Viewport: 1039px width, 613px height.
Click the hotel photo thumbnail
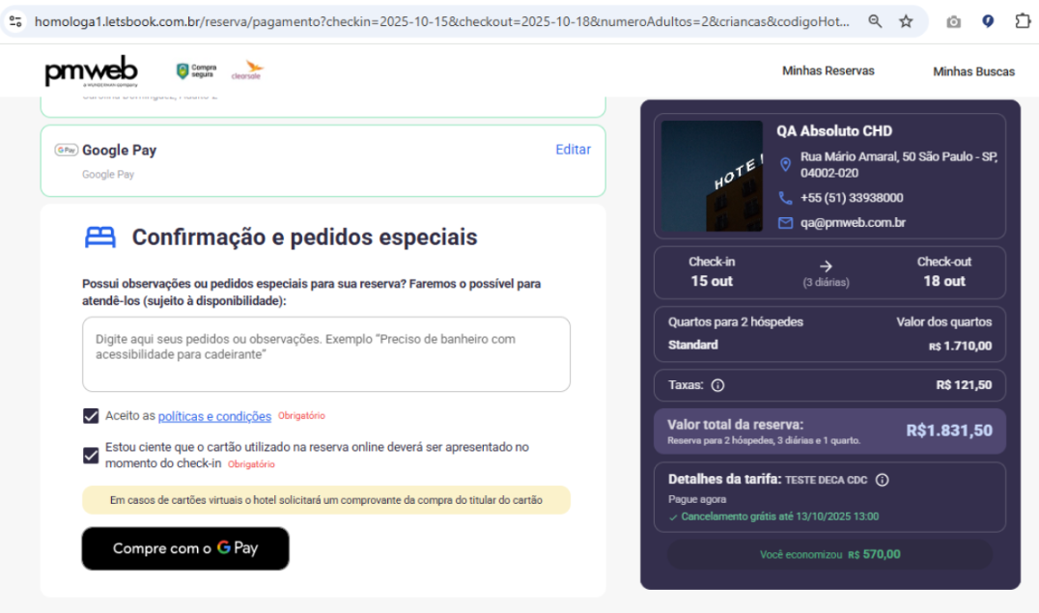712,176
